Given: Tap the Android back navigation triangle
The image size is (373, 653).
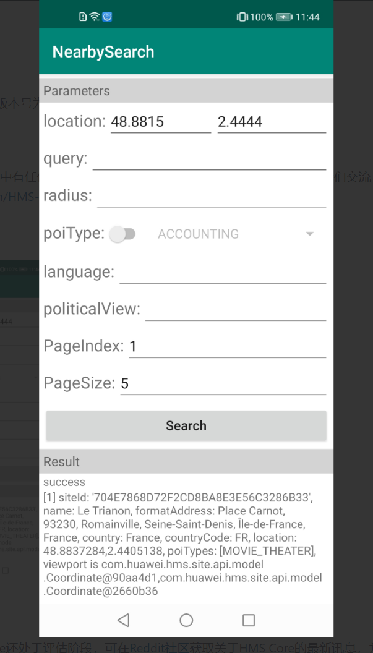Looking at the screenshot, I should pyautogui.click(x=124, y=620).
